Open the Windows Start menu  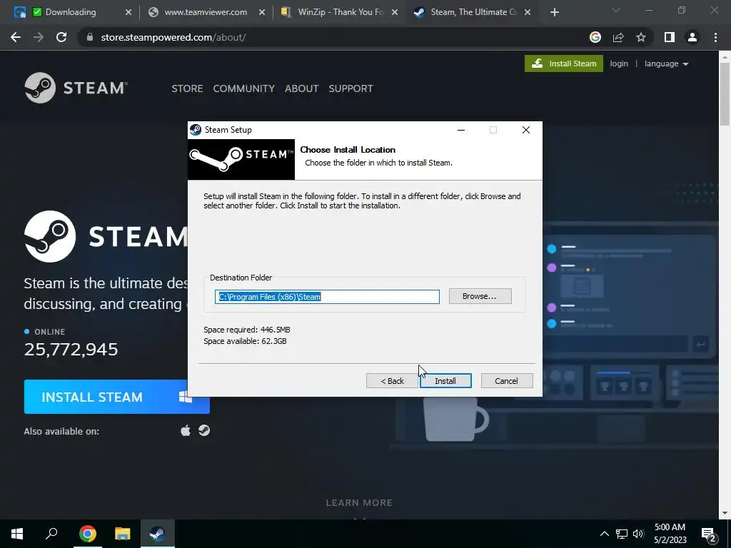(x=17, y=534)
